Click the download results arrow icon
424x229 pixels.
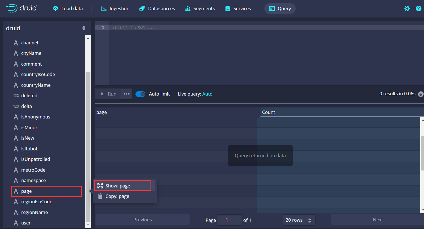point(421,94)
